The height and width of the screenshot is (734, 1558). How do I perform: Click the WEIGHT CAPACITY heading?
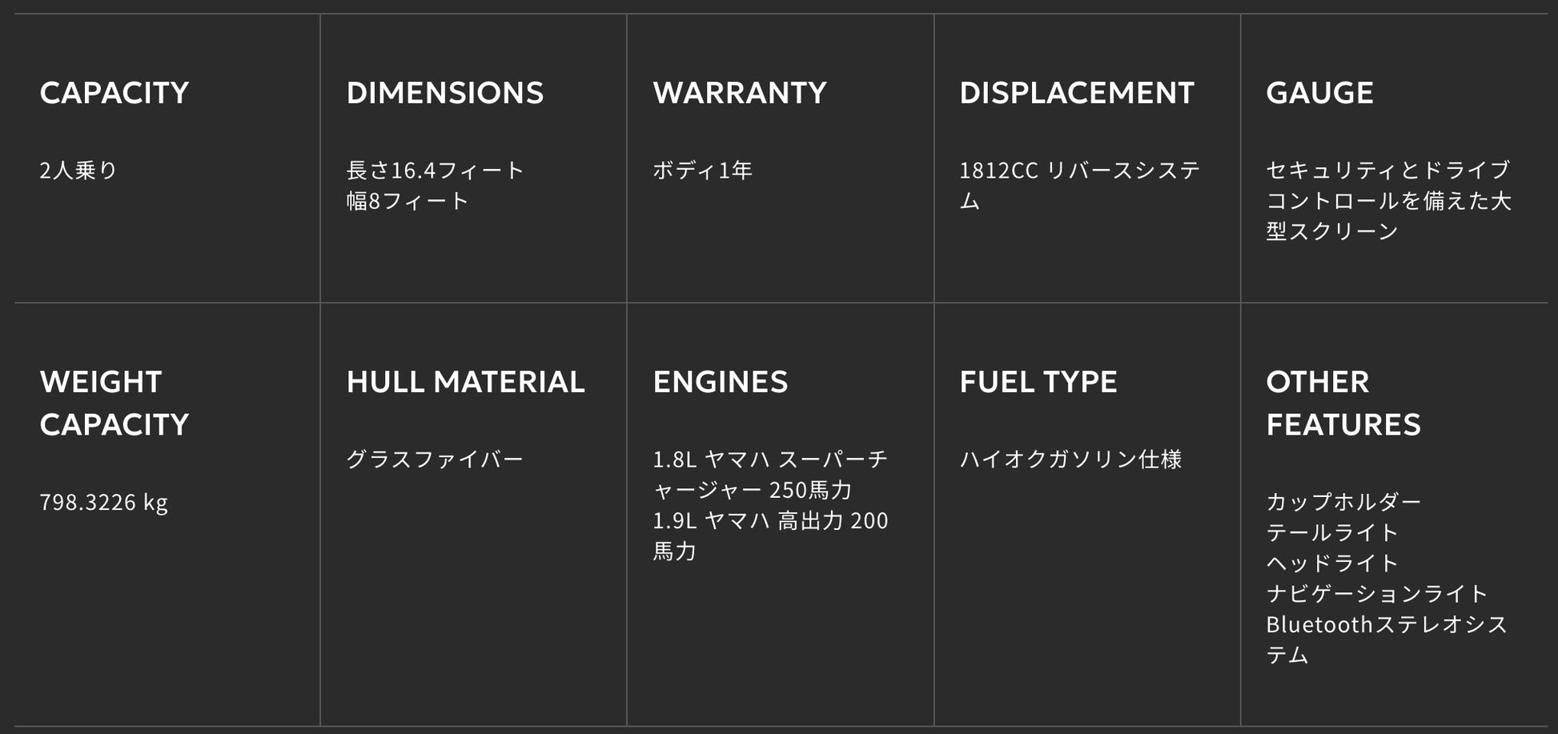(x=114, y=403)
